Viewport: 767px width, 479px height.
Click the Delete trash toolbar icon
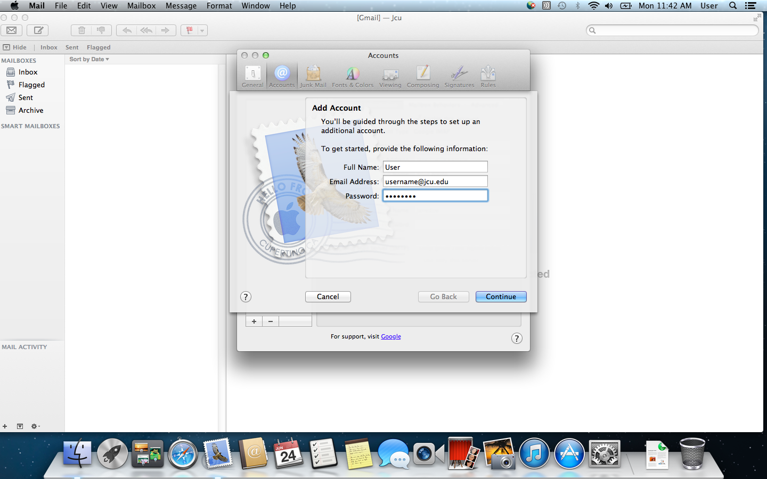(81, 30)
